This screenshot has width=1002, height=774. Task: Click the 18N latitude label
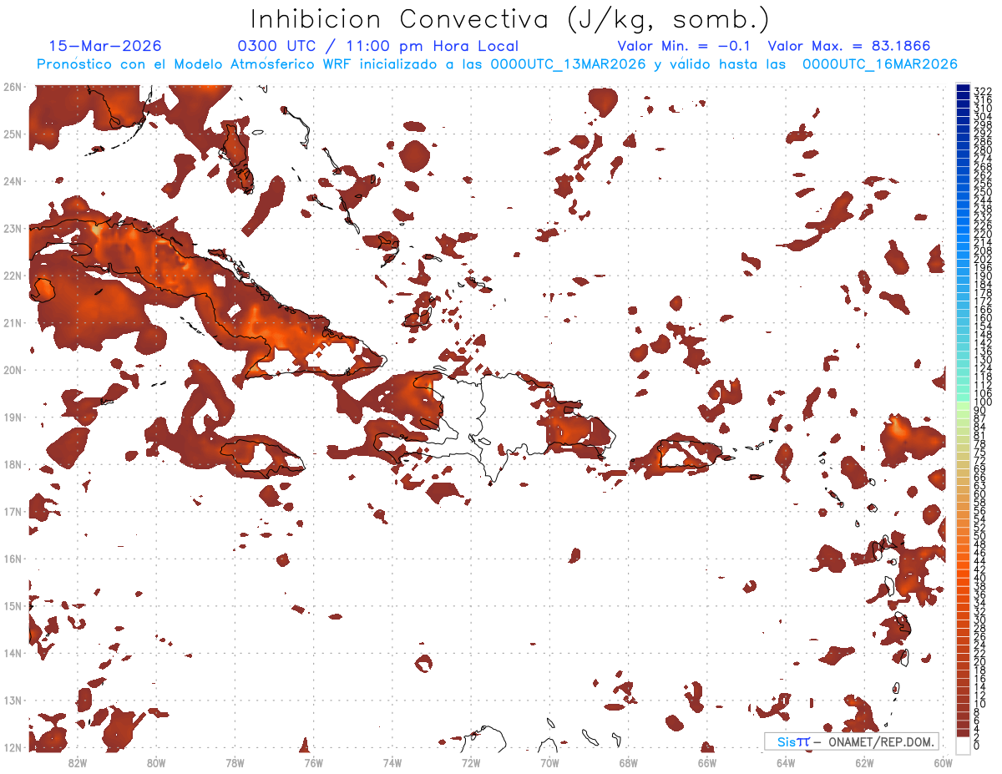(12, 464)
